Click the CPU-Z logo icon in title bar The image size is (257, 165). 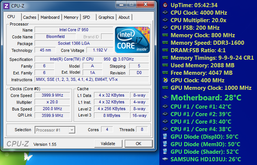pyautogui.click(x=6, y=6)
